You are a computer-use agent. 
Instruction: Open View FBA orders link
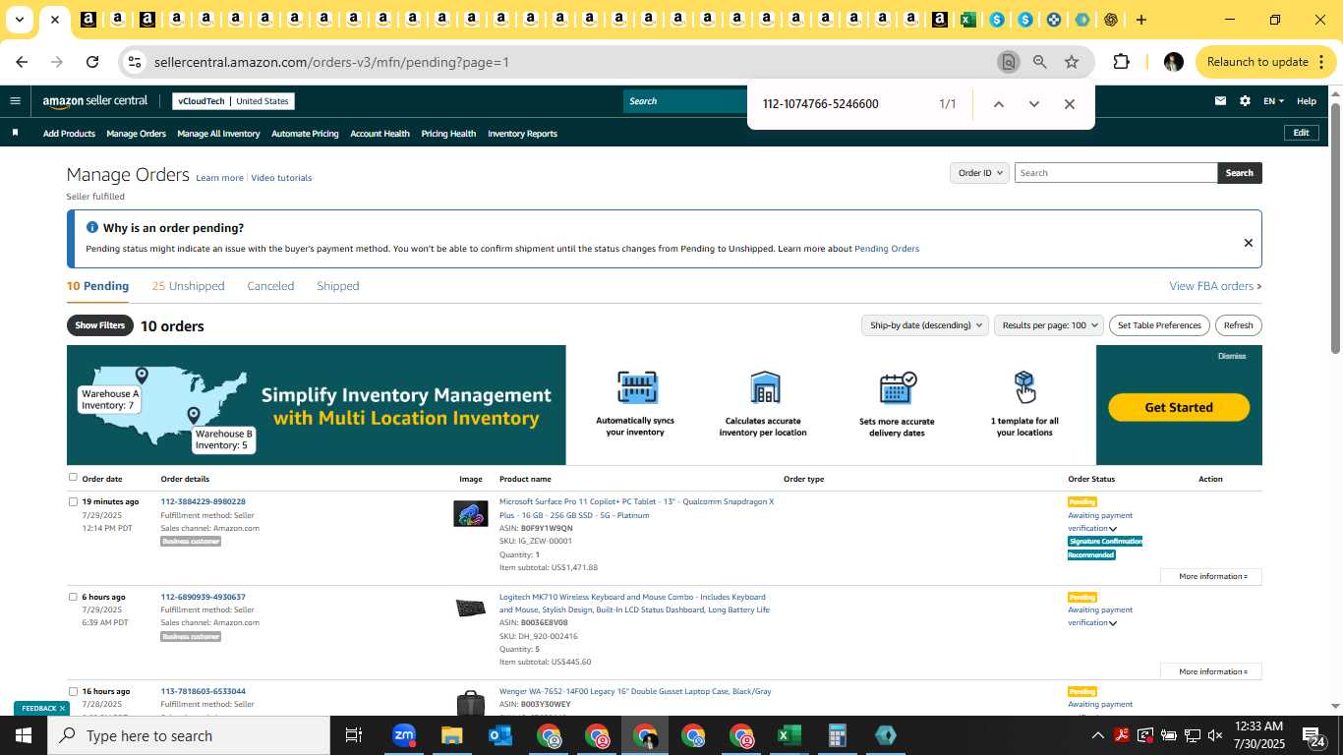1214,286
